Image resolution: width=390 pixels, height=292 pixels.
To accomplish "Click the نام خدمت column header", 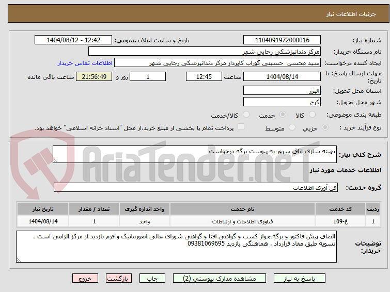I will (242, 209).
